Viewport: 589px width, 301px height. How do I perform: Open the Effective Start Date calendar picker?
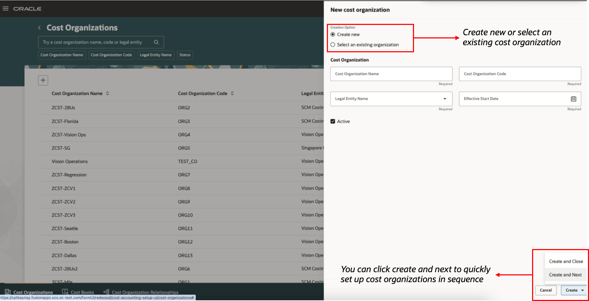tap(574, 99)
